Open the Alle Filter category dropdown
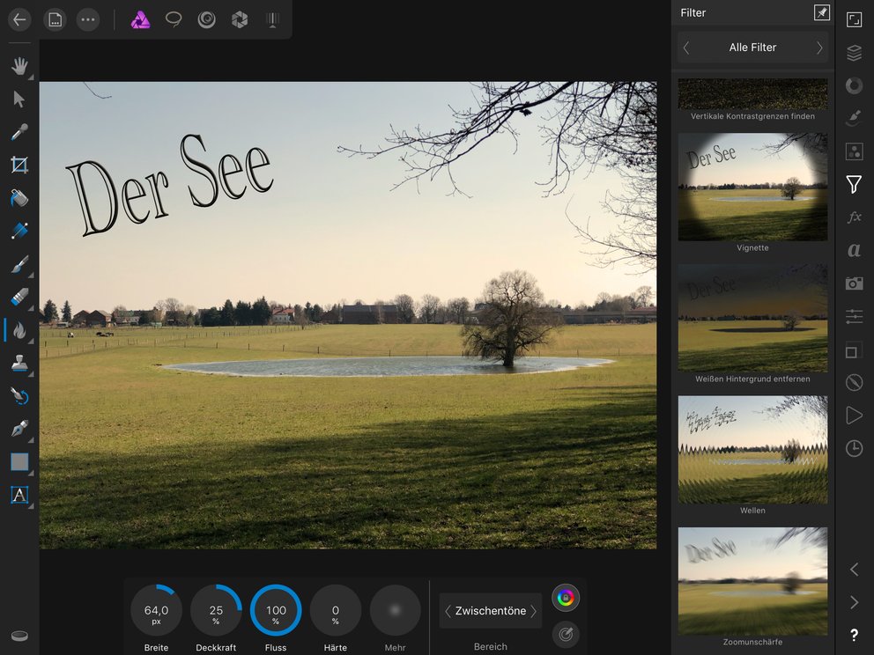 752,47
